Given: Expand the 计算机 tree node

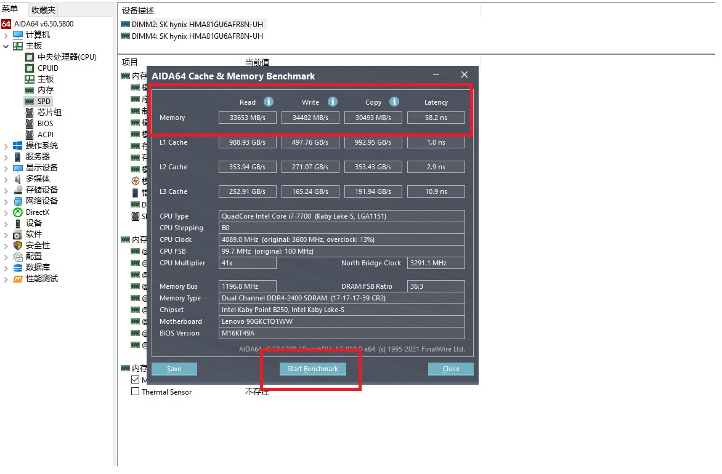Looking at the screenshot, I should 6,35.
